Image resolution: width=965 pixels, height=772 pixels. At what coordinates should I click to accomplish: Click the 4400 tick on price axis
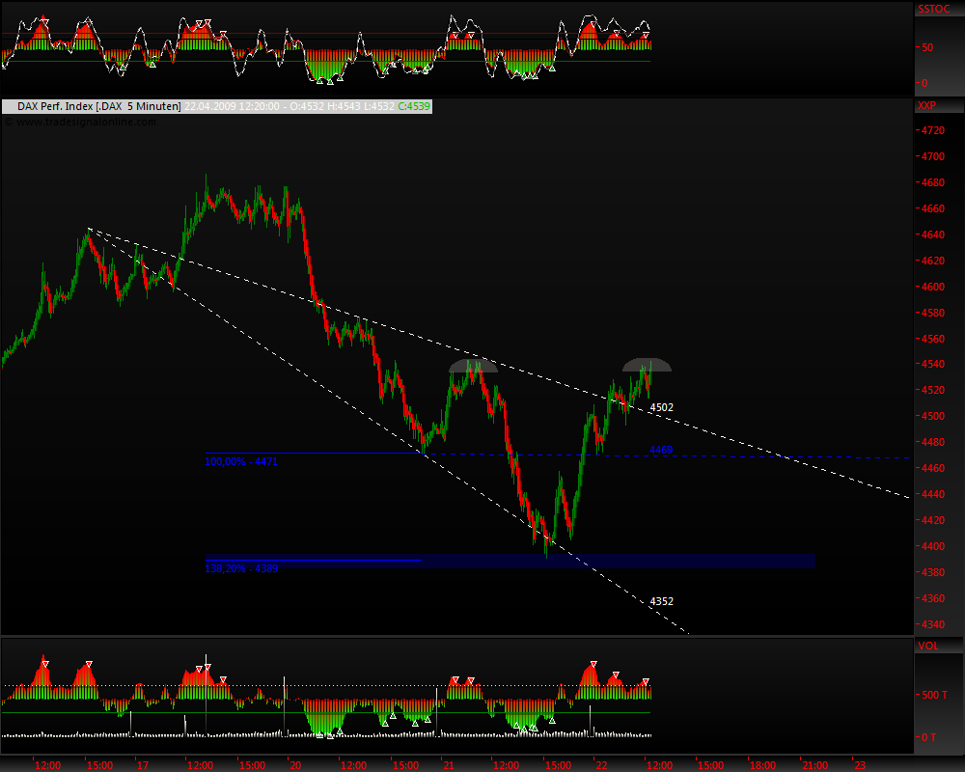click(932, 546)
